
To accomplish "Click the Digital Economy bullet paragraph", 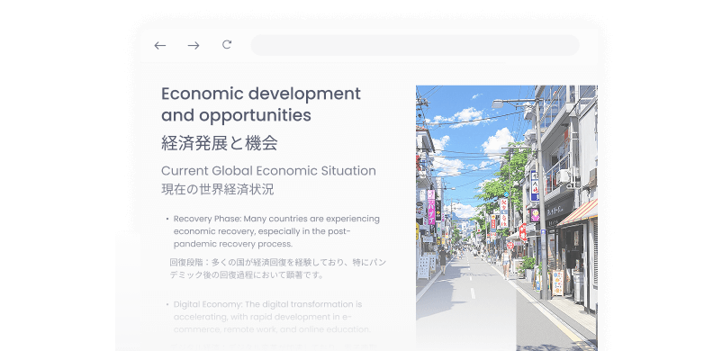I will 272,317.
